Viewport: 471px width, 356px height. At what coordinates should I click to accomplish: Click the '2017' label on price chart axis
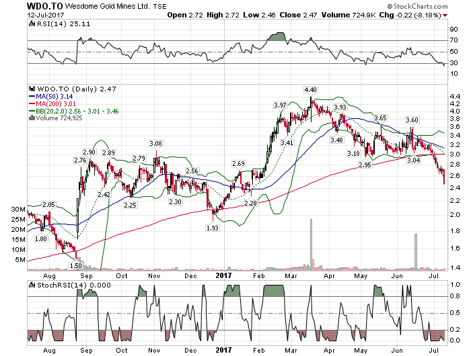pos(224,275)
